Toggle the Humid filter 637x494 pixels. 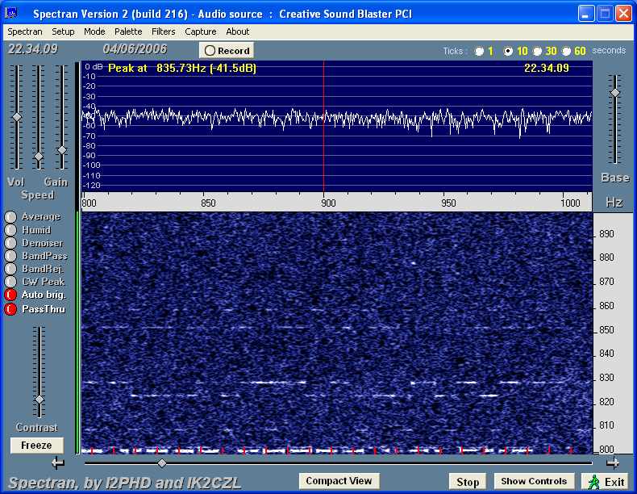pyautogui.click(x=10, y=230)
